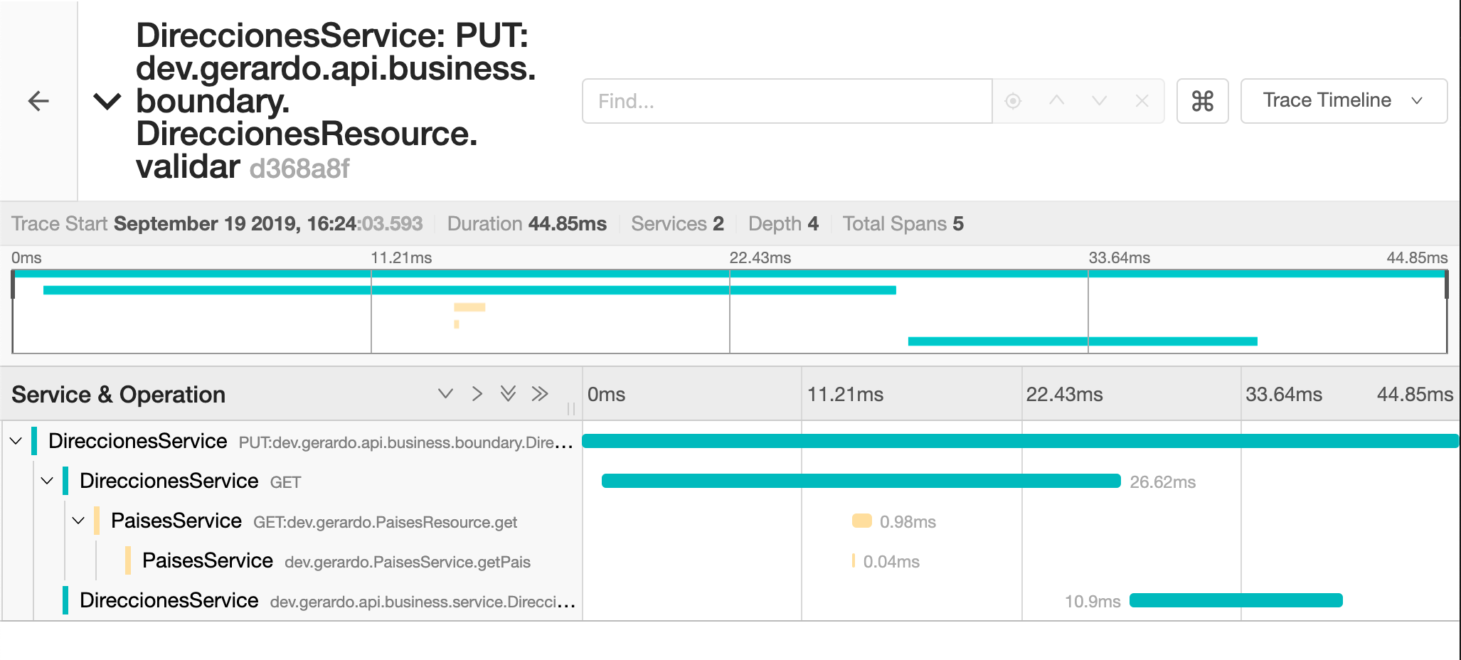1461x660 pixels.
Task: Clear the search with the X icon
Action: 1142,101
